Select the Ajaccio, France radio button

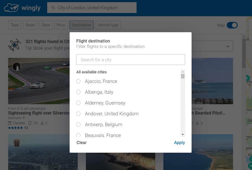click(78, 81)
